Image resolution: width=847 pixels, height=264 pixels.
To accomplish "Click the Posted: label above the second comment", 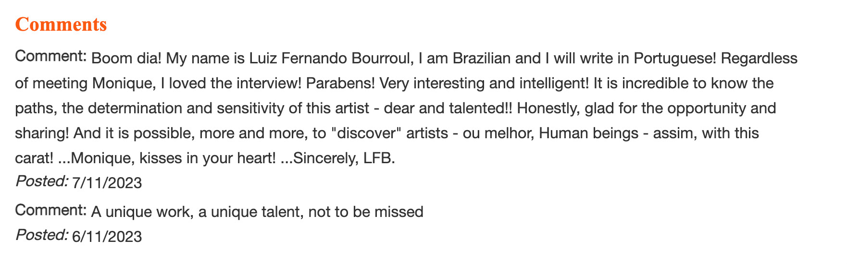I will 42,181.
